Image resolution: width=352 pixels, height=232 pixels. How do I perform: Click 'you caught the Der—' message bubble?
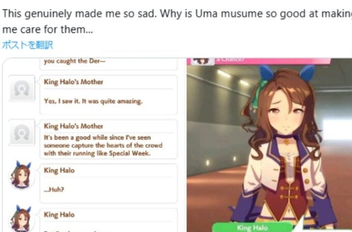click(108, 64)
